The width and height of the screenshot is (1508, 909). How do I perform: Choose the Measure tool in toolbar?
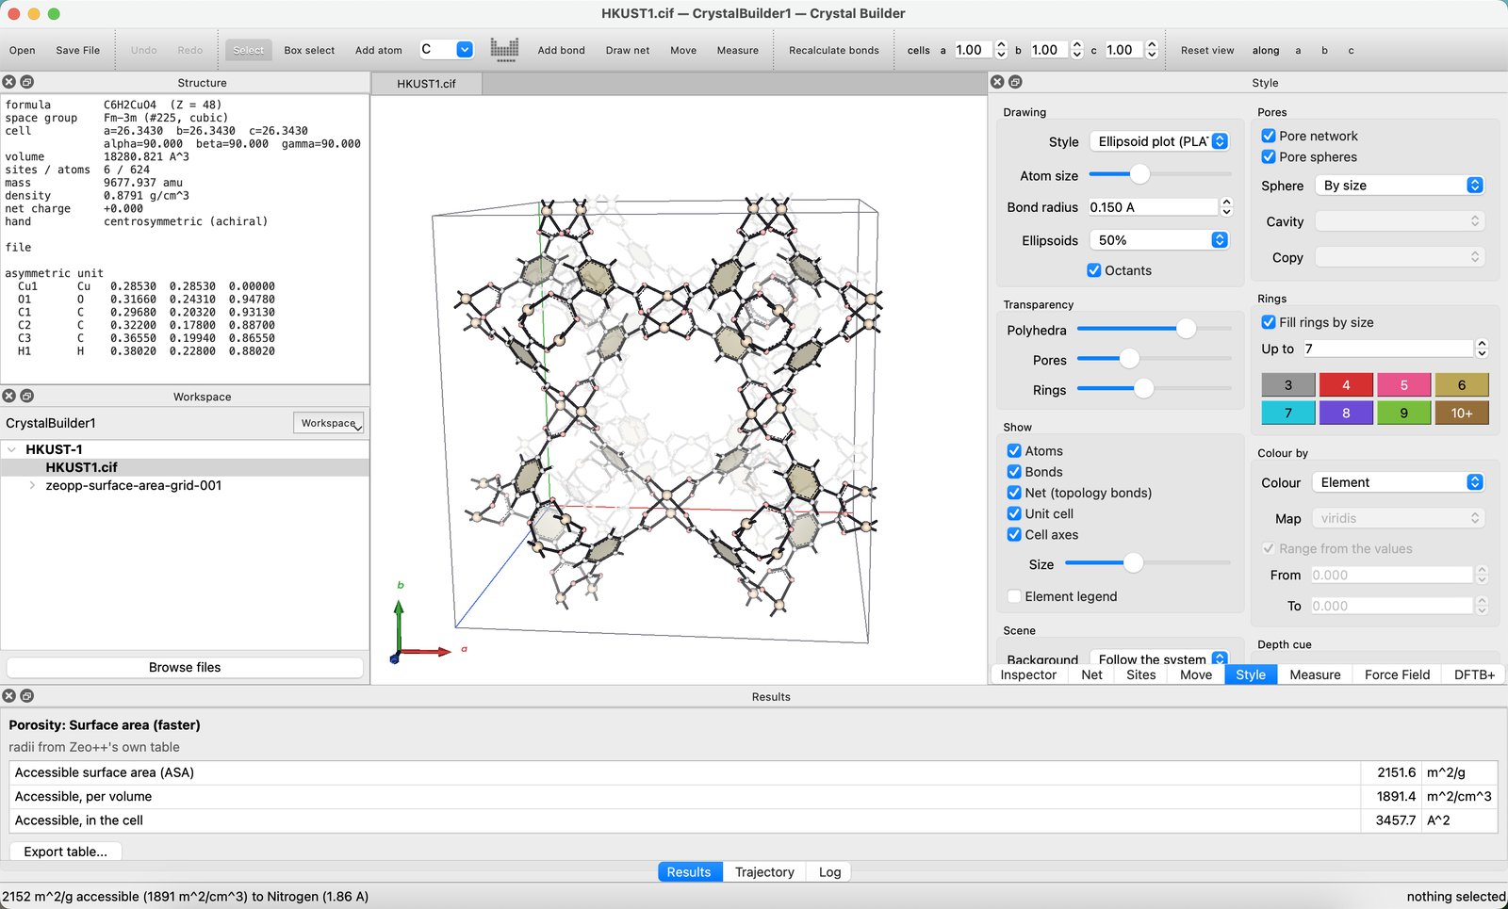click(x=737, y=50)
